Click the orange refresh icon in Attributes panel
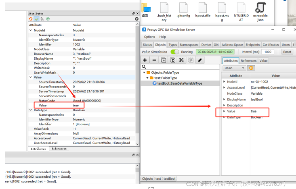296x189 pixels. pyautogui.click(x=31, y=19)
